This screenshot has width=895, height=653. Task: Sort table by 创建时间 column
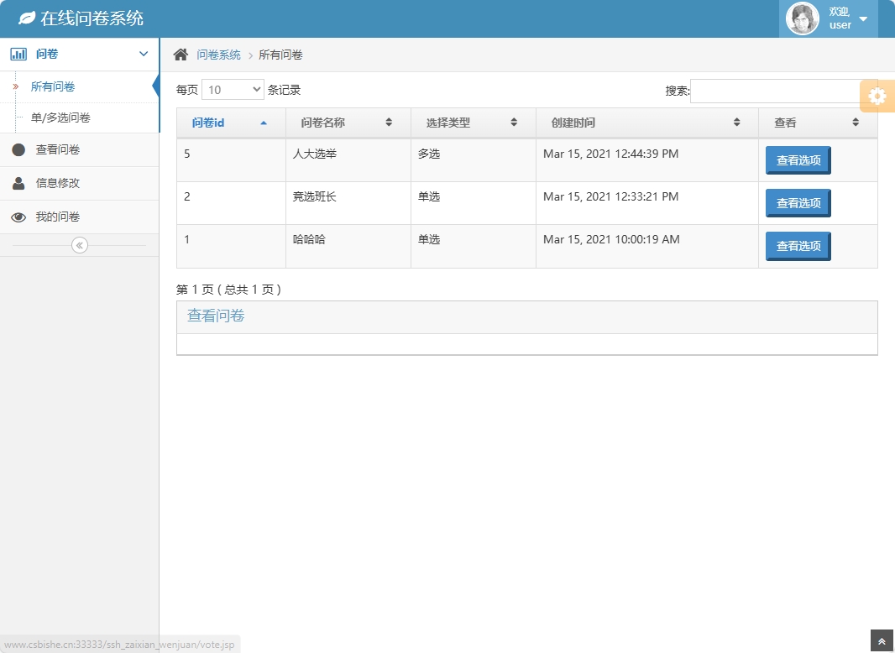tap(646, 123)
